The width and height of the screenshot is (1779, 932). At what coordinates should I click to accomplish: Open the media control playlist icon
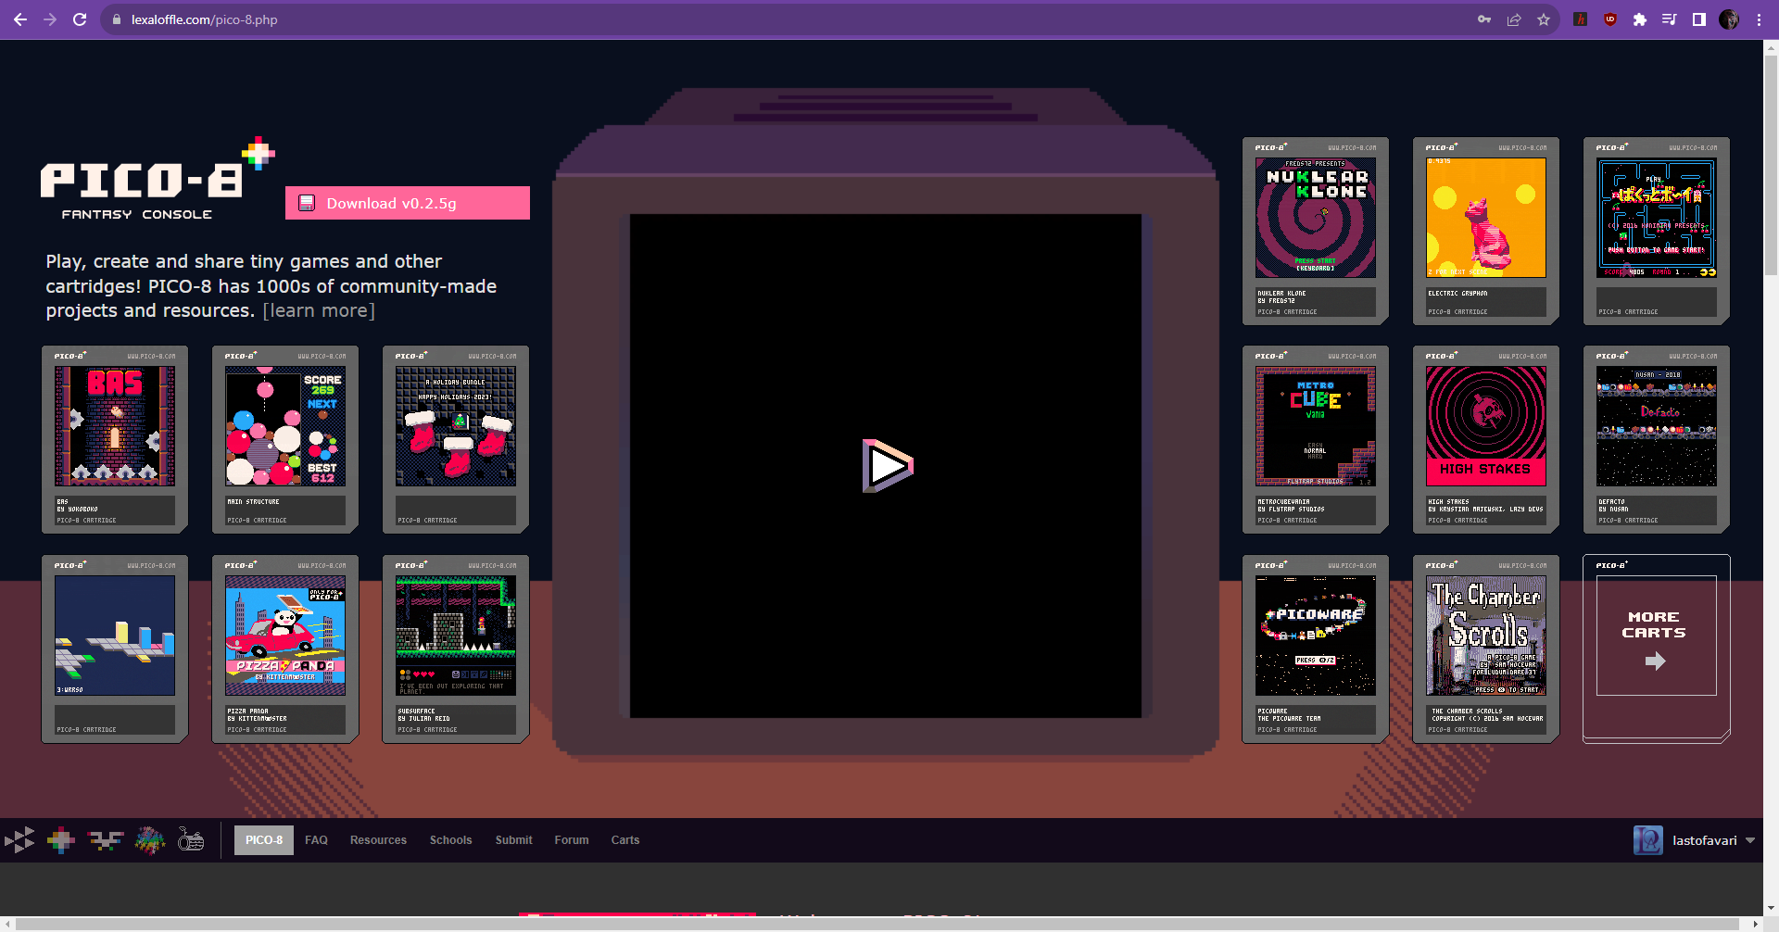1670,19
